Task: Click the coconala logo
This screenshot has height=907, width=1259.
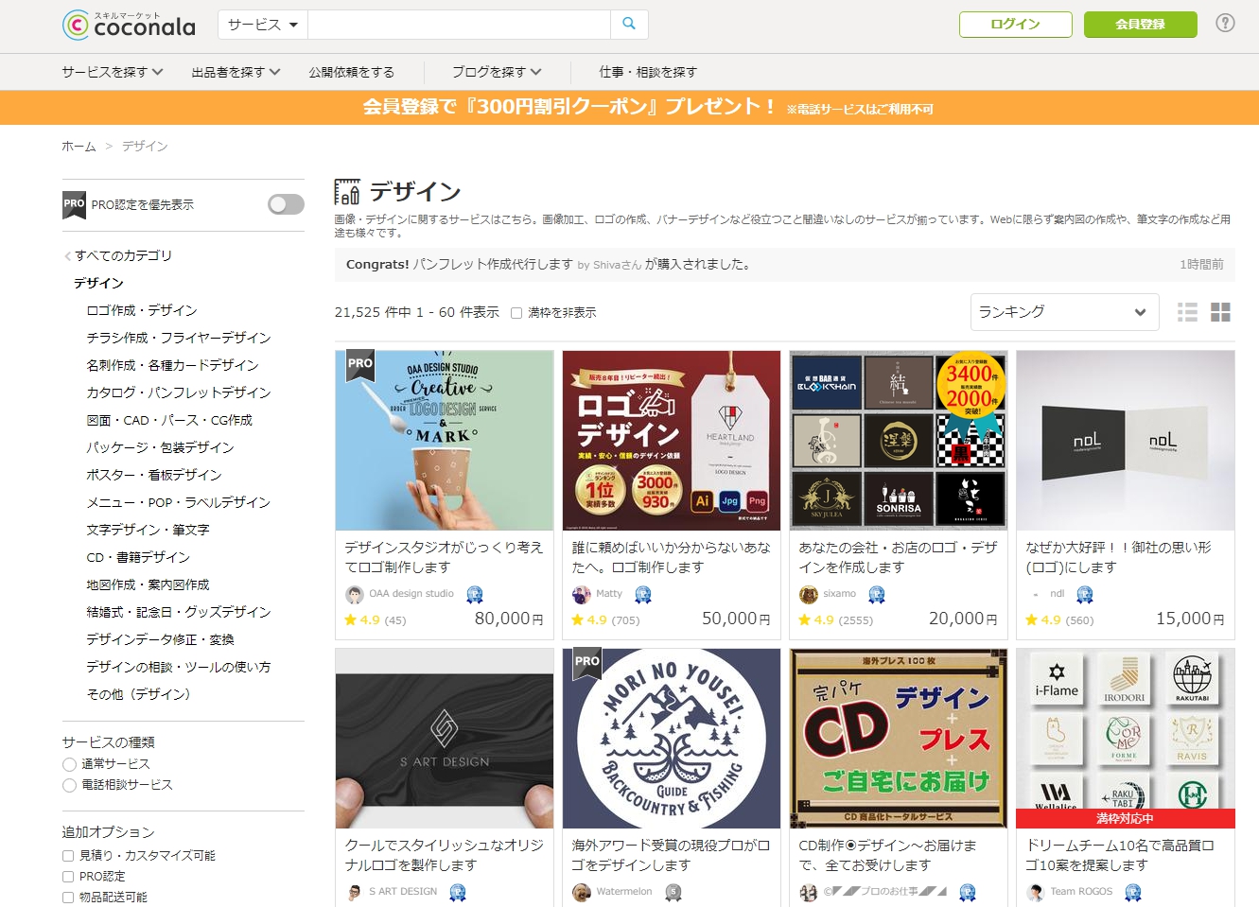Action: (x=129, y=25)
